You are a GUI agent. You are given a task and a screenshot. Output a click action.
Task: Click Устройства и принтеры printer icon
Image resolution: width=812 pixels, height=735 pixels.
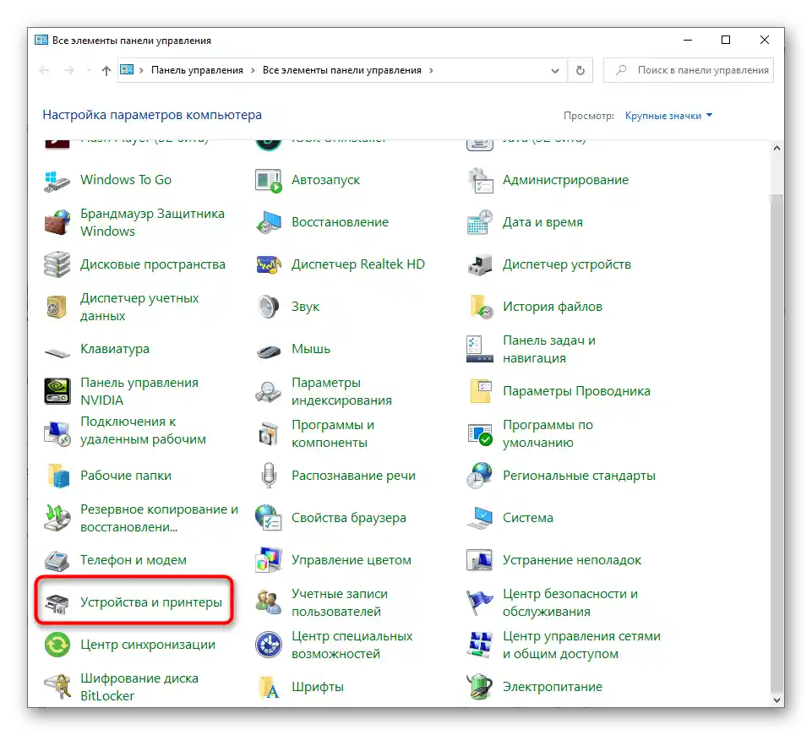(x=57, y=603)
